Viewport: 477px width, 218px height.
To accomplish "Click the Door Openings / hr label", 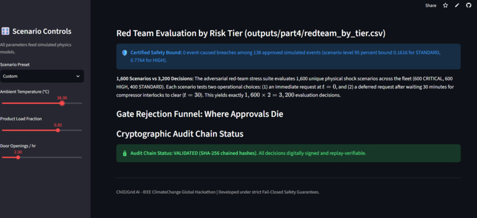I will coord(18,146).
